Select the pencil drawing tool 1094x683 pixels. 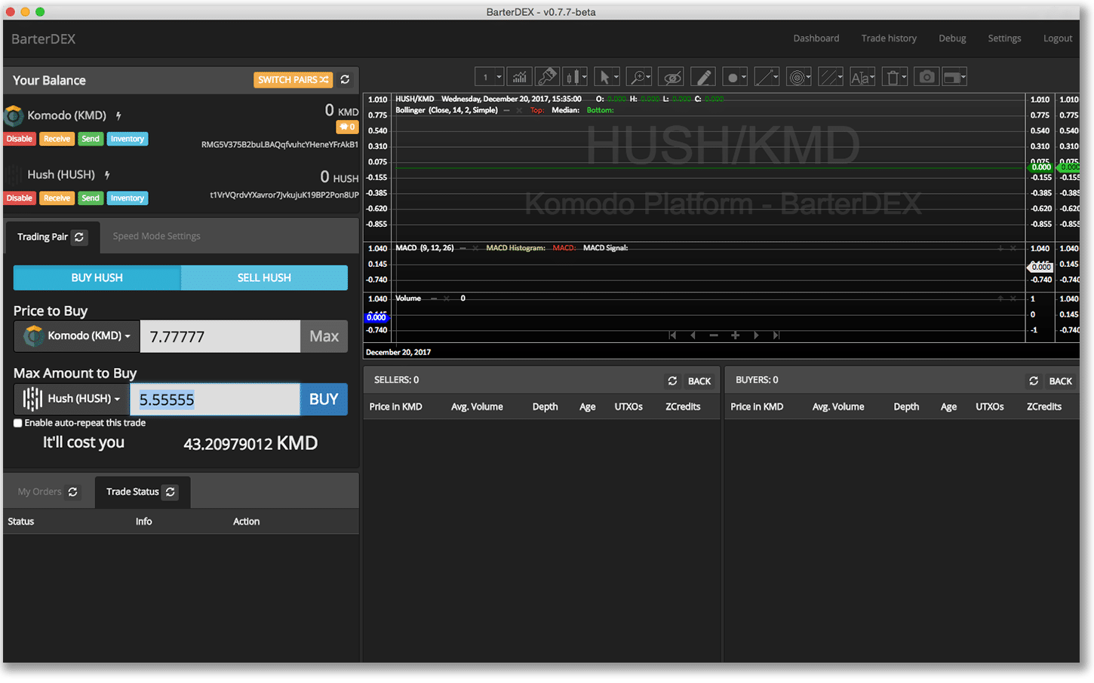[703, 77]
